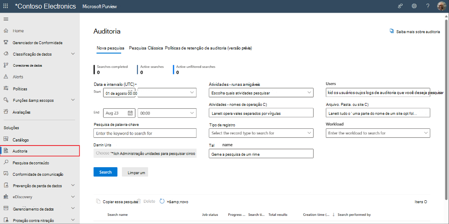Click the refresh icon in search list toolbar
449x224 pixels.
pos(162,202)
